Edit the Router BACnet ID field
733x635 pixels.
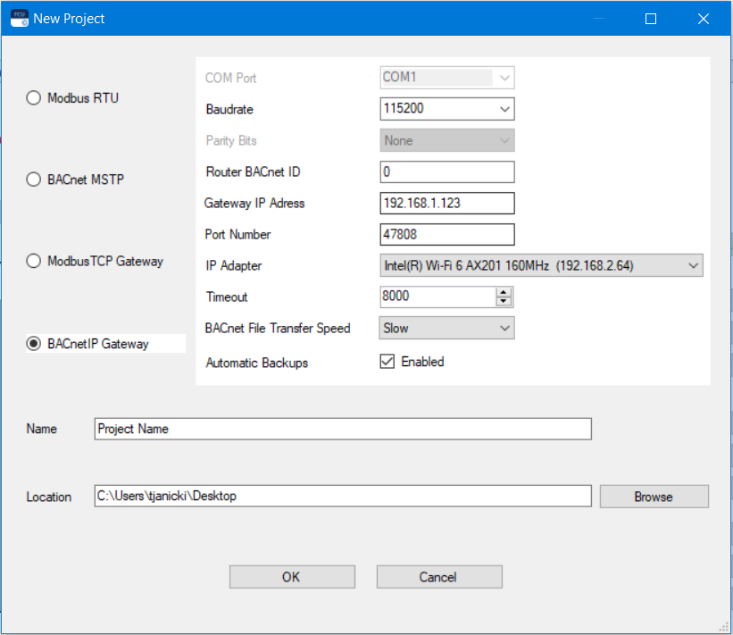(446, 171)
